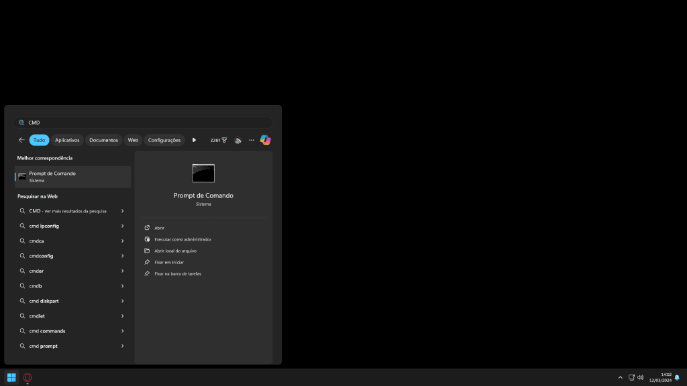Show more filters with play arrow

(x=194, y=140)
